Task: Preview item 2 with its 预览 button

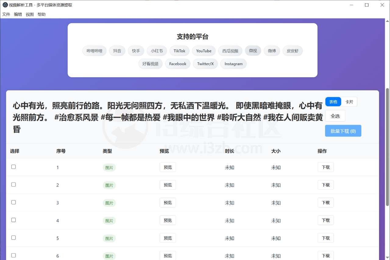Action: tap(168, 185)
